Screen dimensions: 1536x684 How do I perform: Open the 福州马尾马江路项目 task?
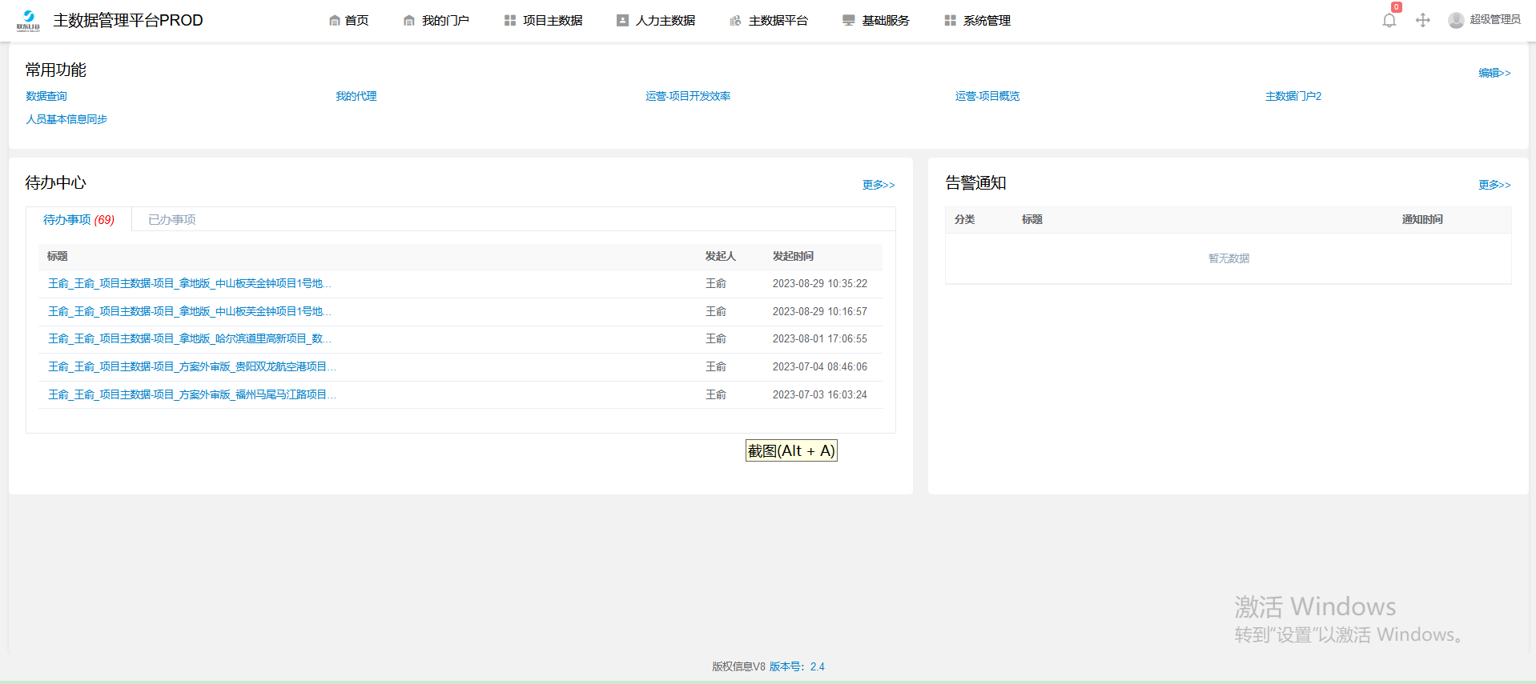(x=192, y=395)
